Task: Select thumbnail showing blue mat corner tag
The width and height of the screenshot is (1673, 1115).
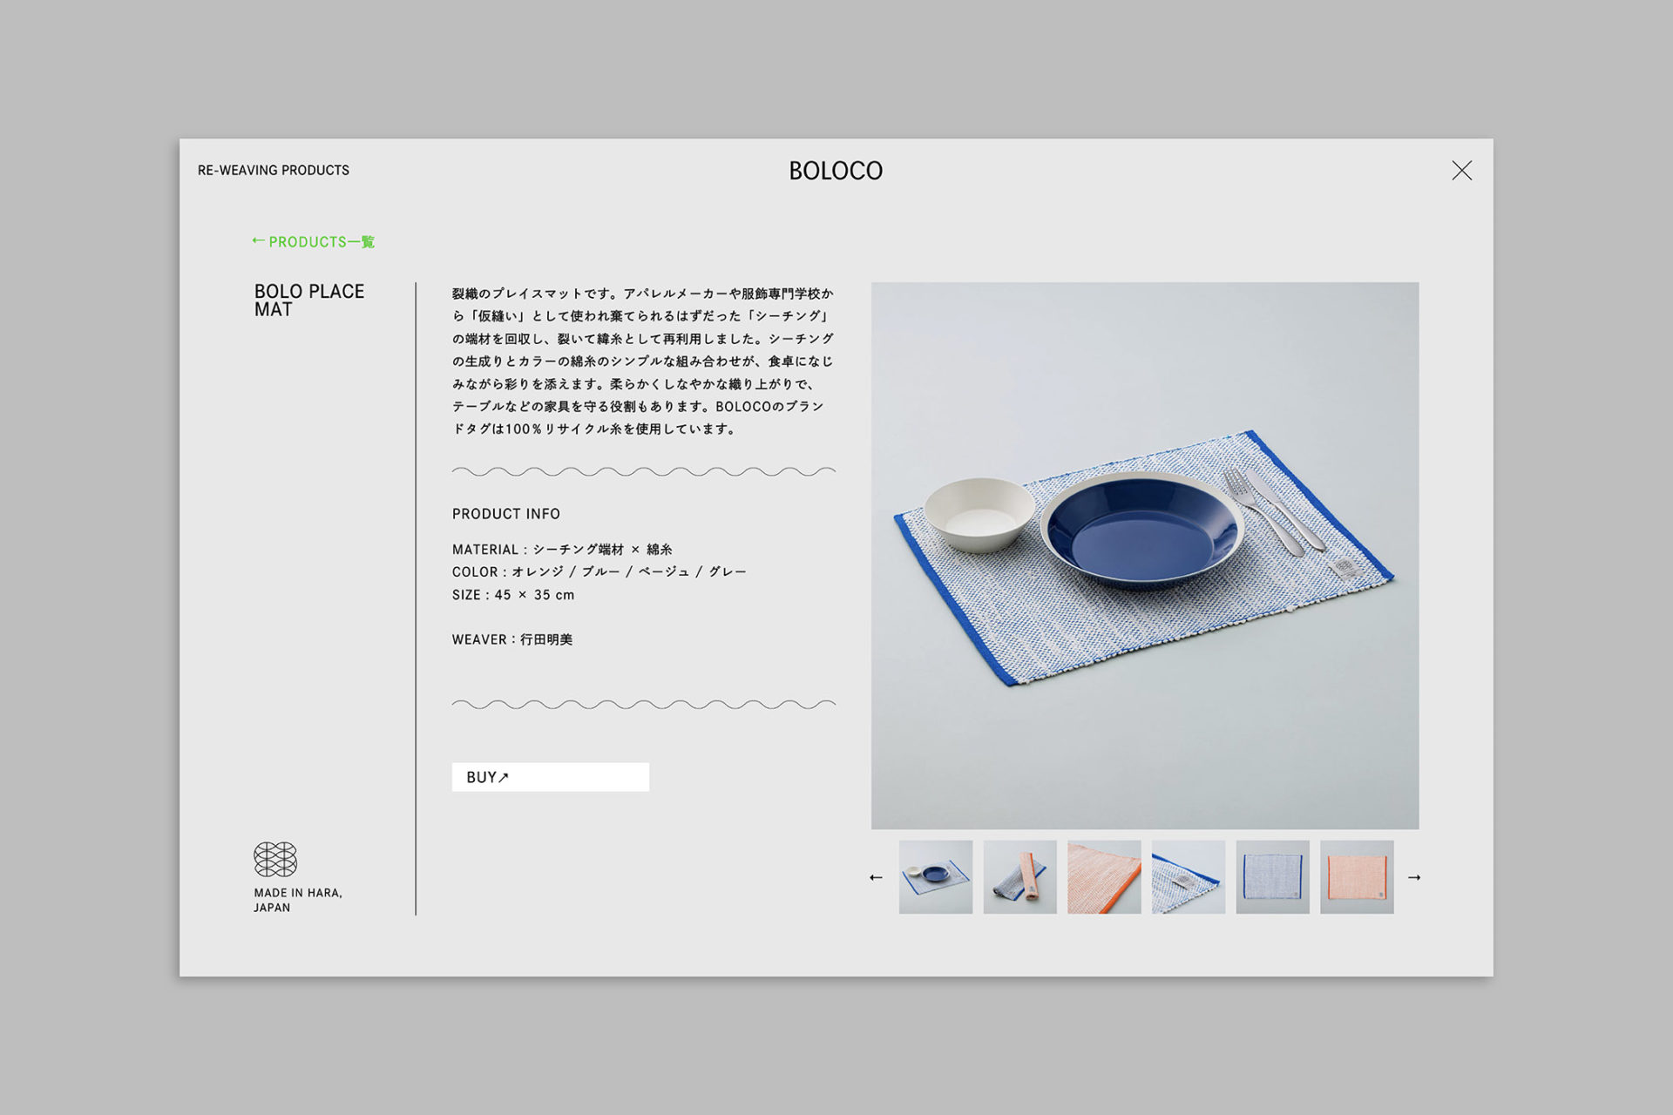Action: point(1188,877)
